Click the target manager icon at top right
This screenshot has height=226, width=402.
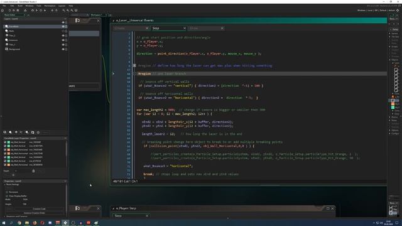point(398,11)
